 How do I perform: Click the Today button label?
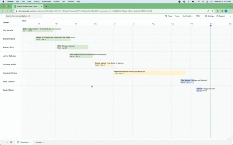click(170, 16)
